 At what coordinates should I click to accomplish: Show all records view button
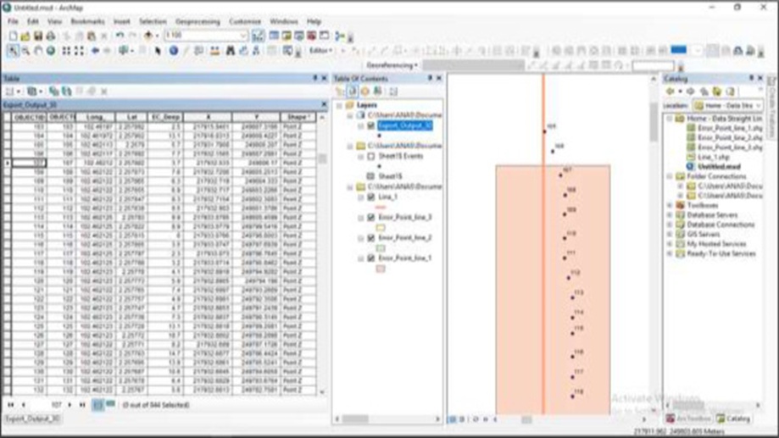(98, 405)
